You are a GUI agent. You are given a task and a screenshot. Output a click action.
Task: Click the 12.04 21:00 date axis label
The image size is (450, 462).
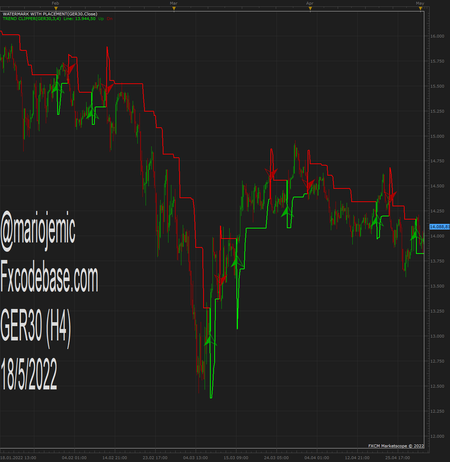point(357,458)
